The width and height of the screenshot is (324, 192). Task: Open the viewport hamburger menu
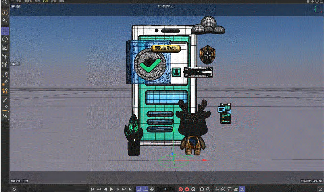(x=12, y=1)
